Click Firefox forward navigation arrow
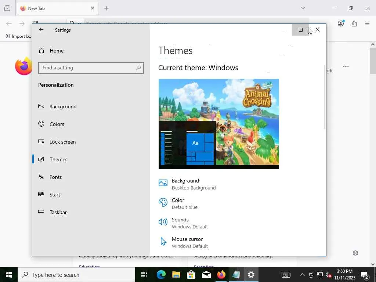376x282 pixels. point(22,23)
